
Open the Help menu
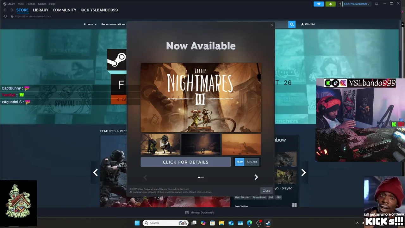coord(52,4)
